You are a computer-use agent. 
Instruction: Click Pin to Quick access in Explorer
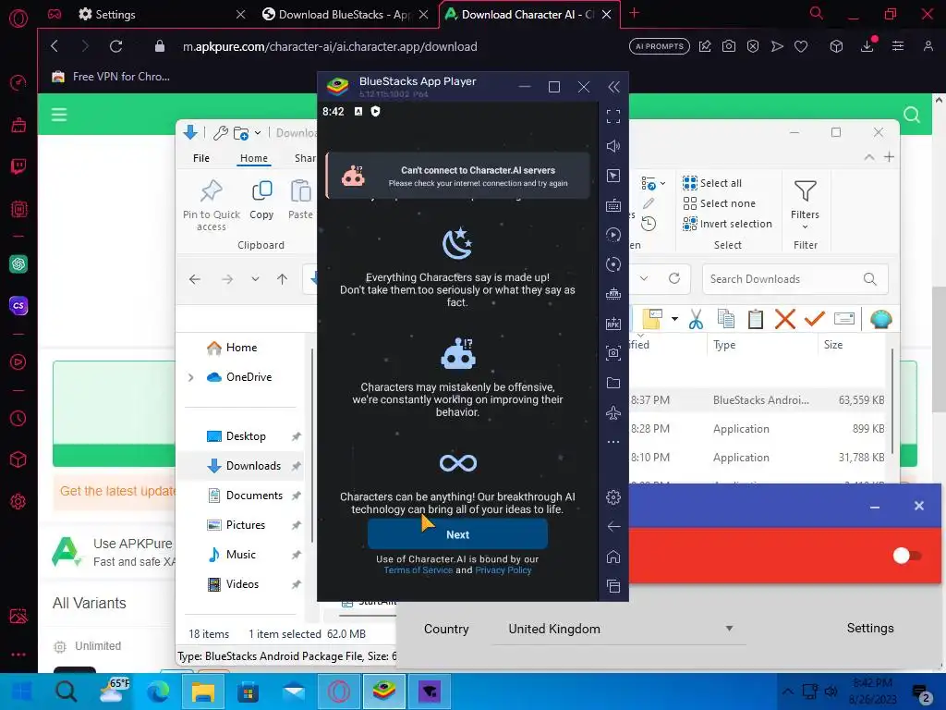coord(212,205)
